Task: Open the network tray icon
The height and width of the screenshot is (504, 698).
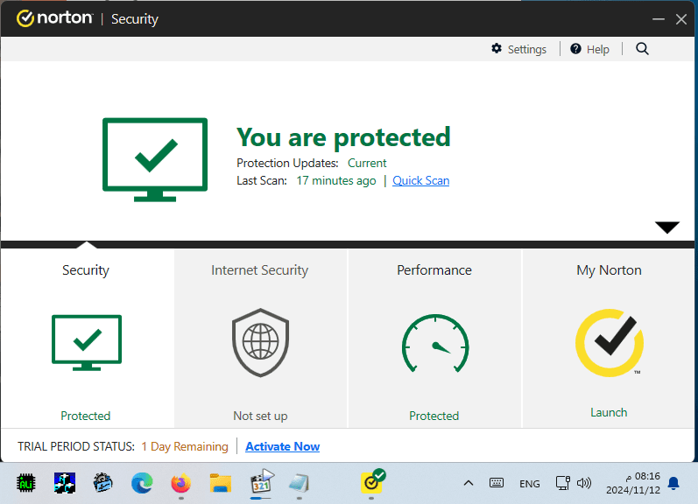Action: point(562,483)
